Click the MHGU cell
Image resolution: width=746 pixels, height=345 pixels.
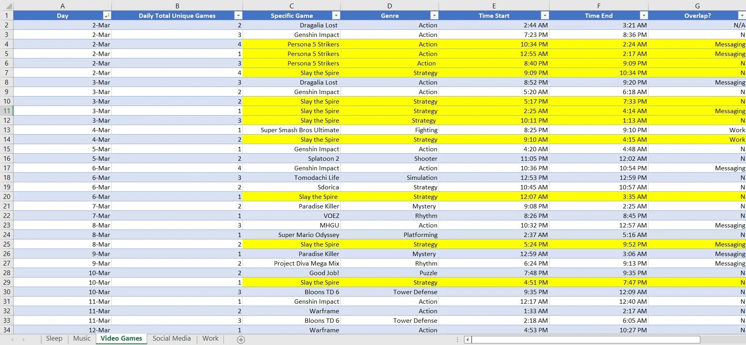(291, 225)
